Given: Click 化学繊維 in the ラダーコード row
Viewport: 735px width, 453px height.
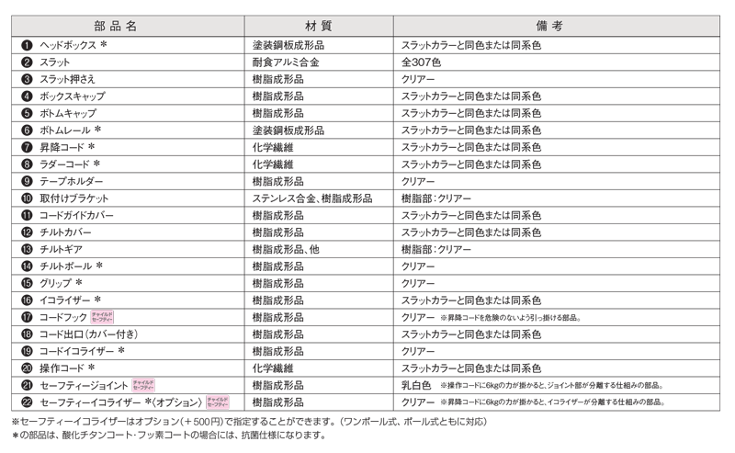Looking at the screenshot, I should (x=273, y=164).
